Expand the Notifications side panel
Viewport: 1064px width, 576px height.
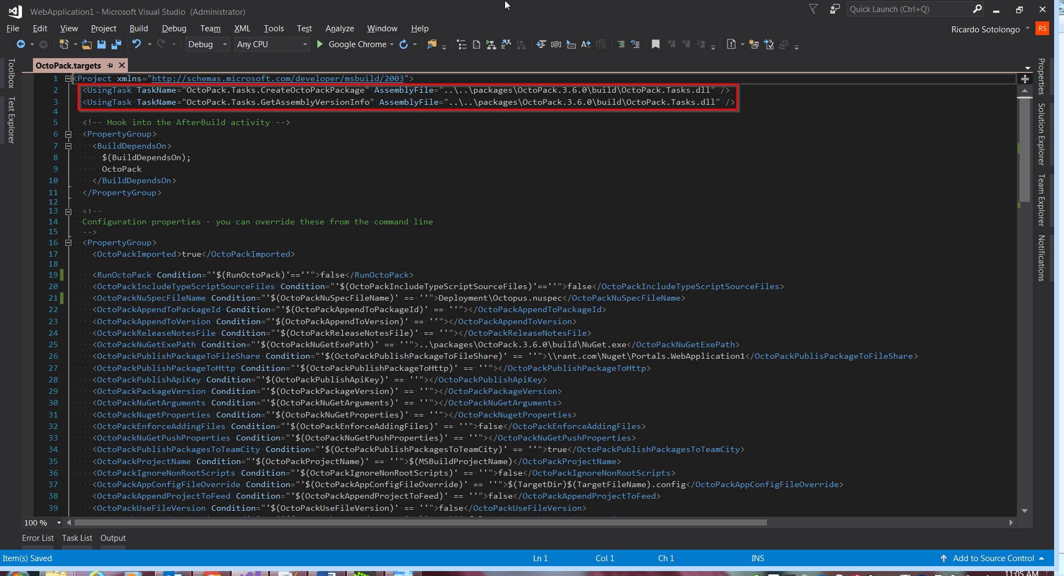point(1041,258)
